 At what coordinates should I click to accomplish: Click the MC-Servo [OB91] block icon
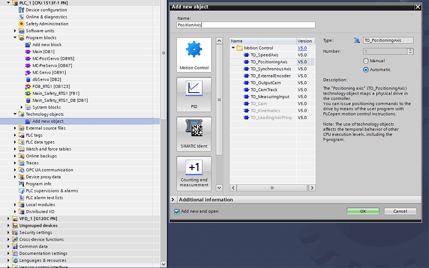[28, 72]
